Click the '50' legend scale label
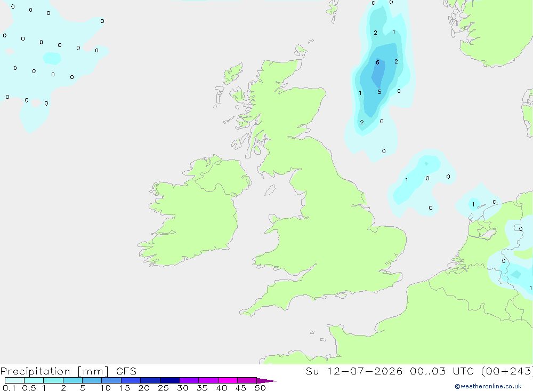 click(260, 388)
